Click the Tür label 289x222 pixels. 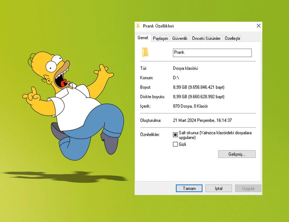pos(143,68)
